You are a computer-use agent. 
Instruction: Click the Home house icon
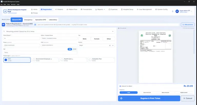pyautogui.click(x=32, y=9)
